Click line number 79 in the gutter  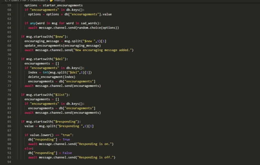(x=9, y=95)
